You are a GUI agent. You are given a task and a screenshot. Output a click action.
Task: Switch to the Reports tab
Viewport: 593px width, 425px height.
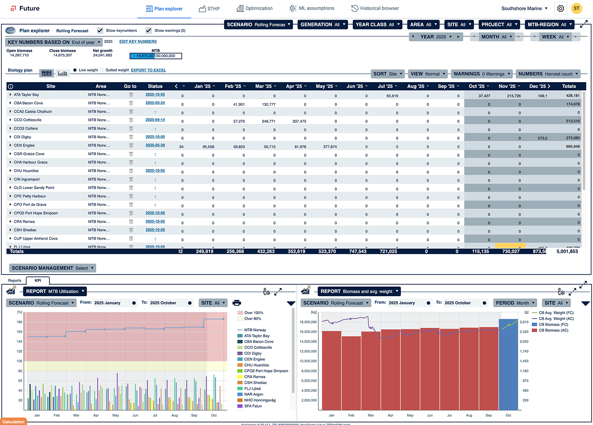click(x=15, y=280)
